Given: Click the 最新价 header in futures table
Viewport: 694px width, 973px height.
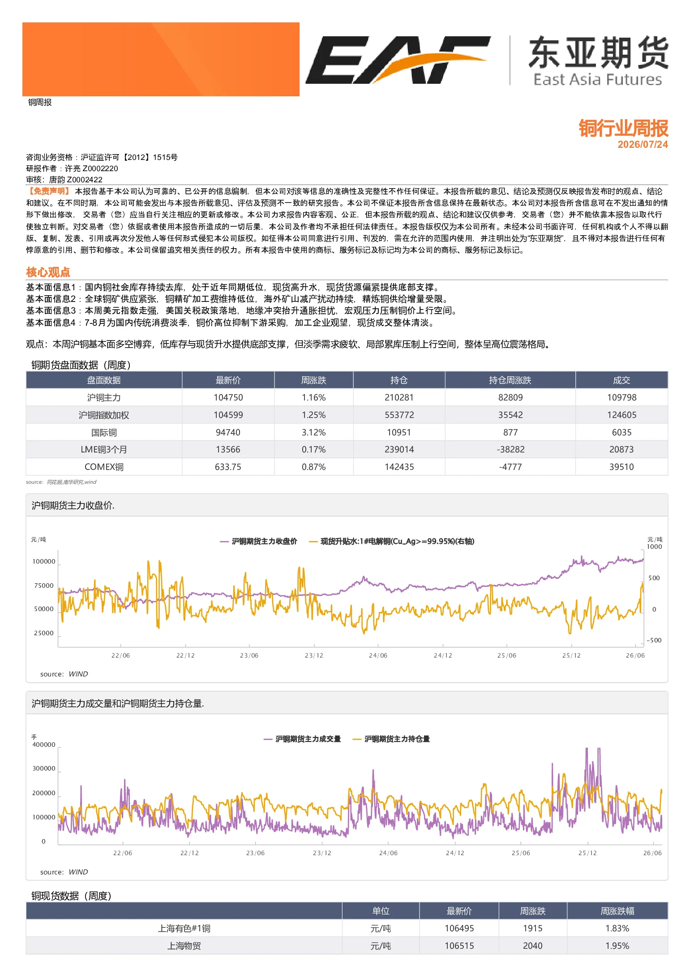Looking at the screenshot, I should (228, 380).
